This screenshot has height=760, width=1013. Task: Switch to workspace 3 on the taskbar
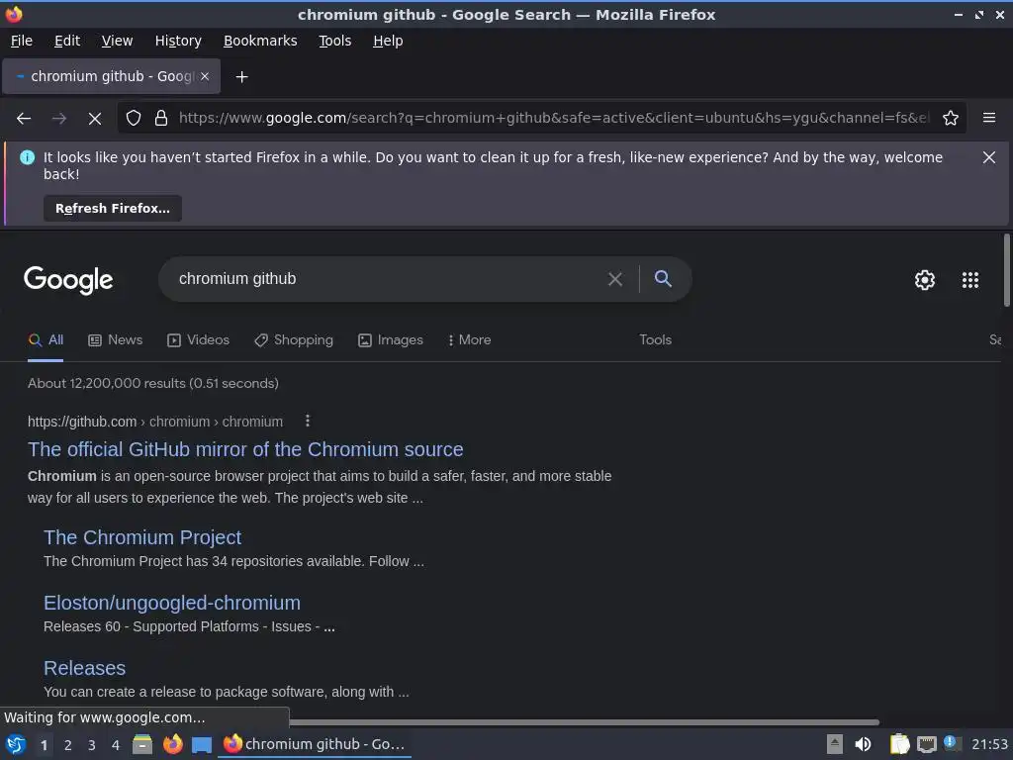92,745
